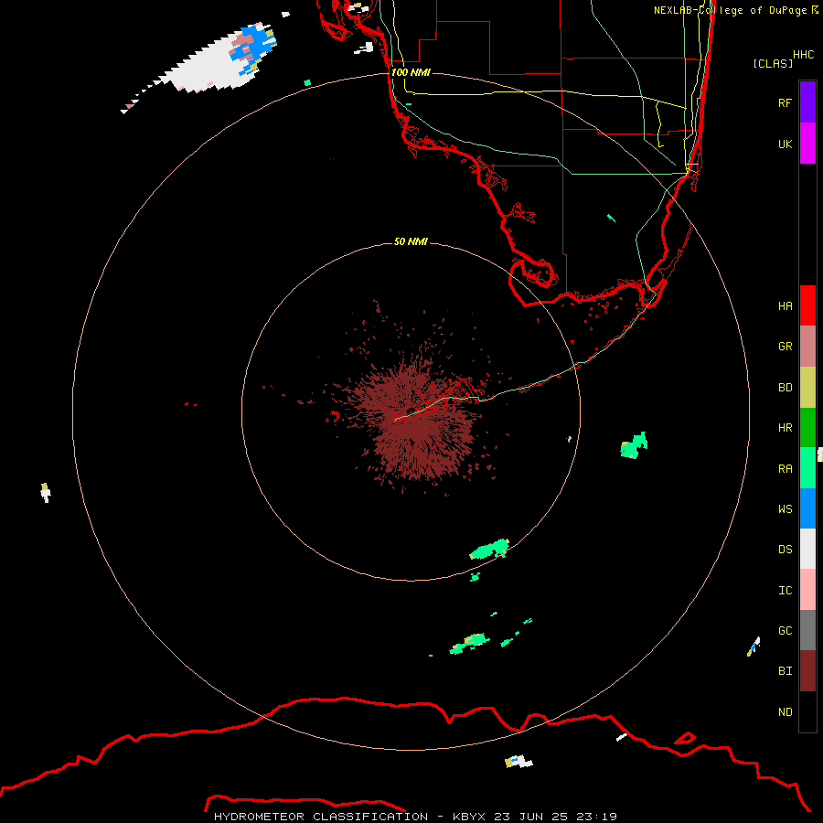Click the WS legend label text
Viewport: 823px width, 823px height.
click(x=785, y=508)
